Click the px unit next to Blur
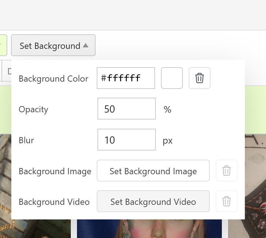Screen dimensions: 266x238 [167, 140]
